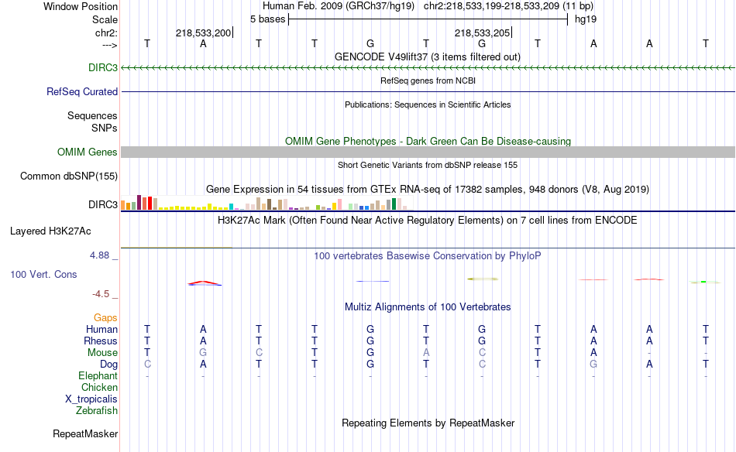The image size is (736, 452).
Task: Click the gray OMIM Genes bar
Action: [428, 152]
